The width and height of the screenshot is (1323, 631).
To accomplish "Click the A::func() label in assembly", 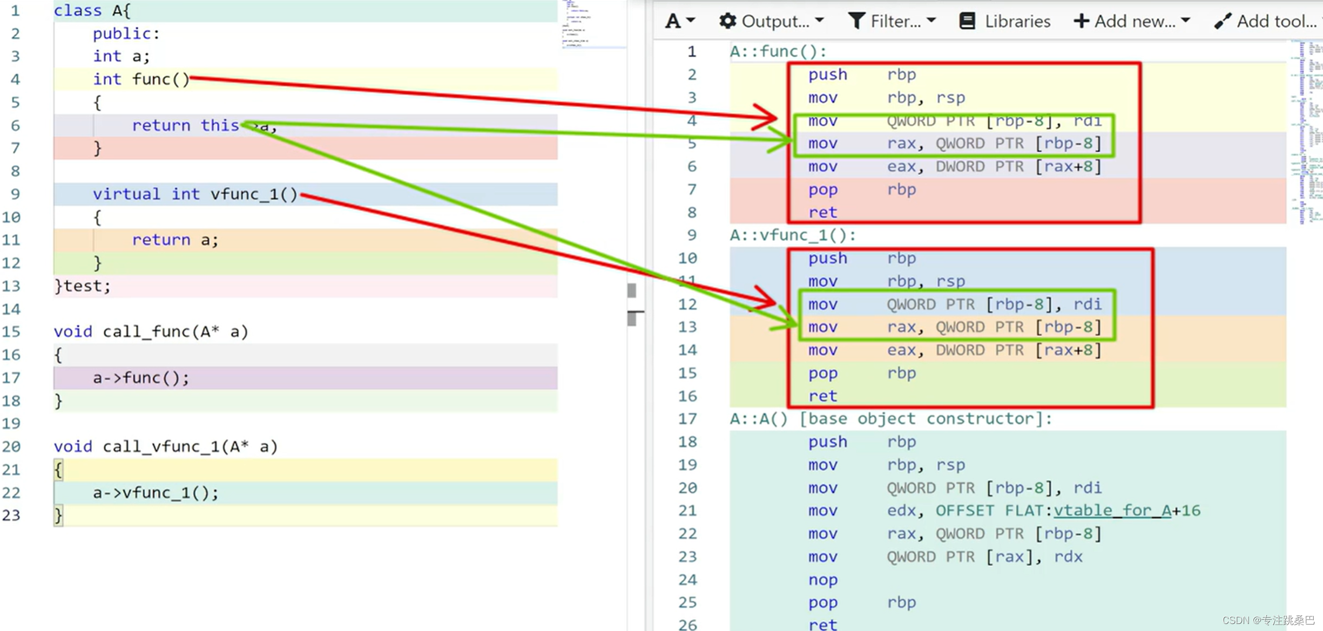I will [x=778, y=52].
